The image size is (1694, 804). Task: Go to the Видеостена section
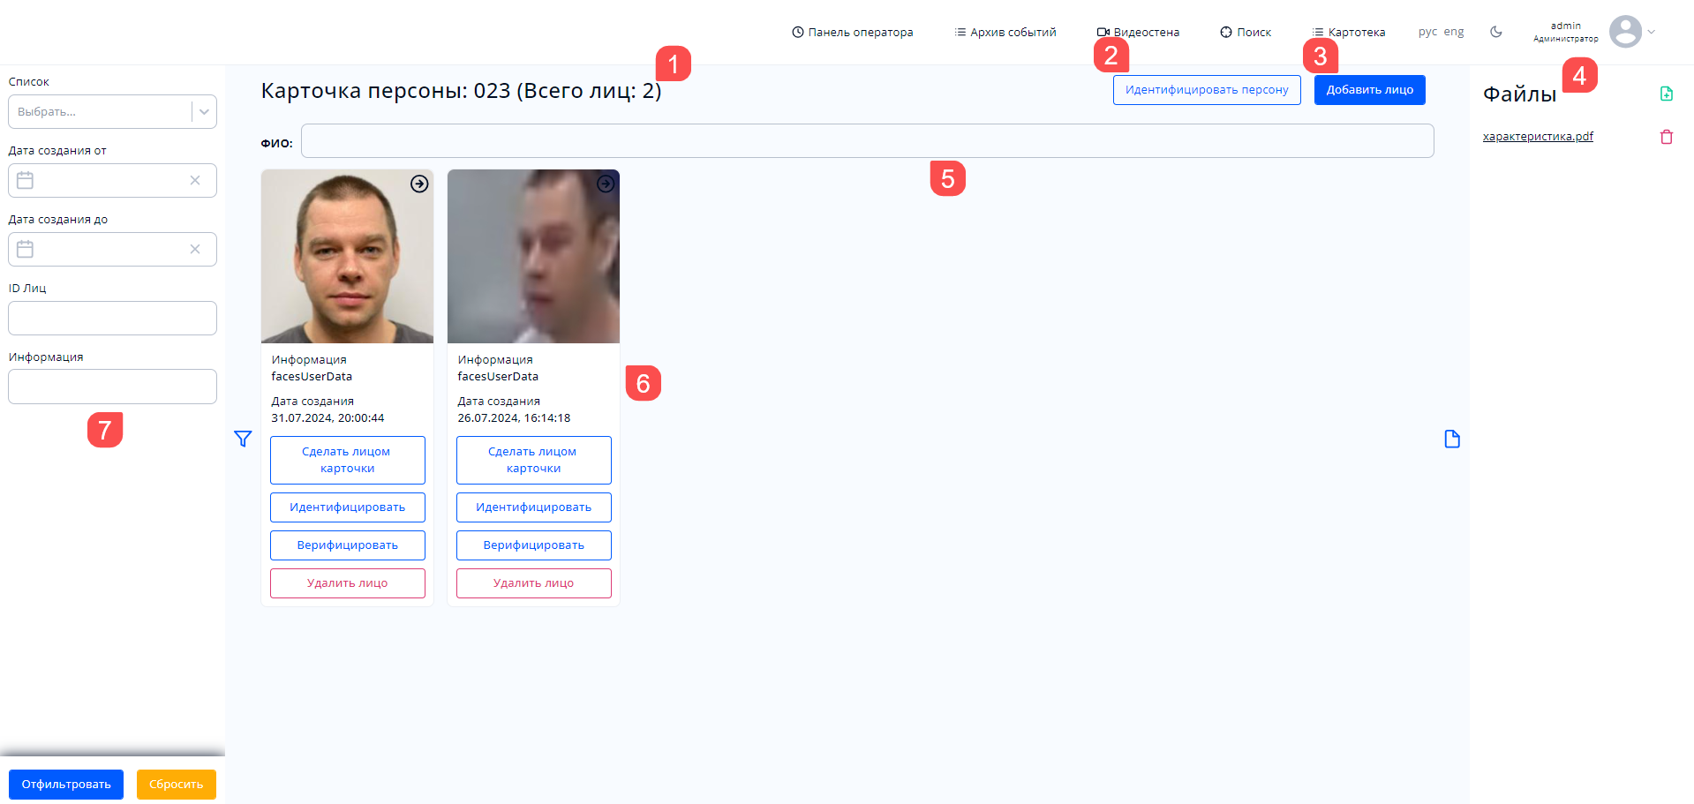tap(1138, 32)
